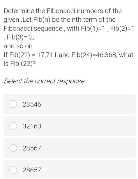
Task: Click the 23546 answer label text
Action: pyautogui.click(x=32, y=104)
